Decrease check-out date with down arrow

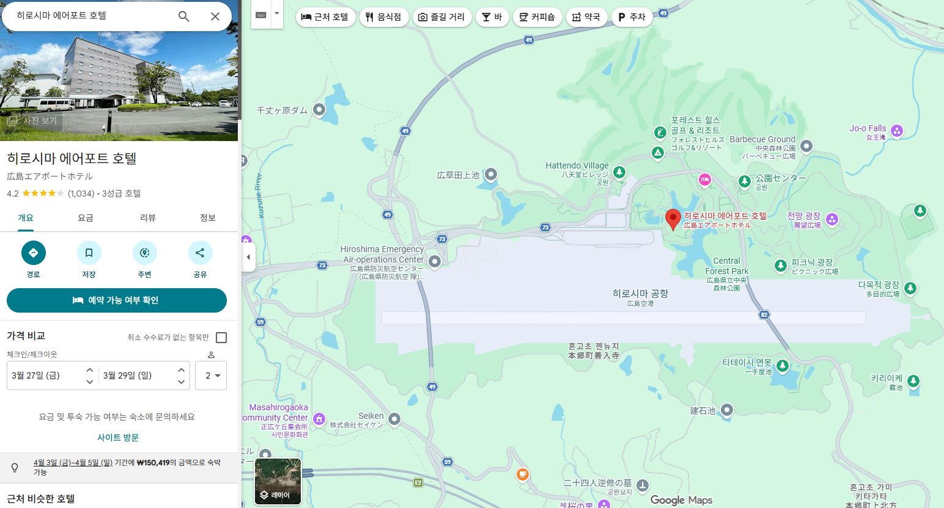[x=181, y=382]
